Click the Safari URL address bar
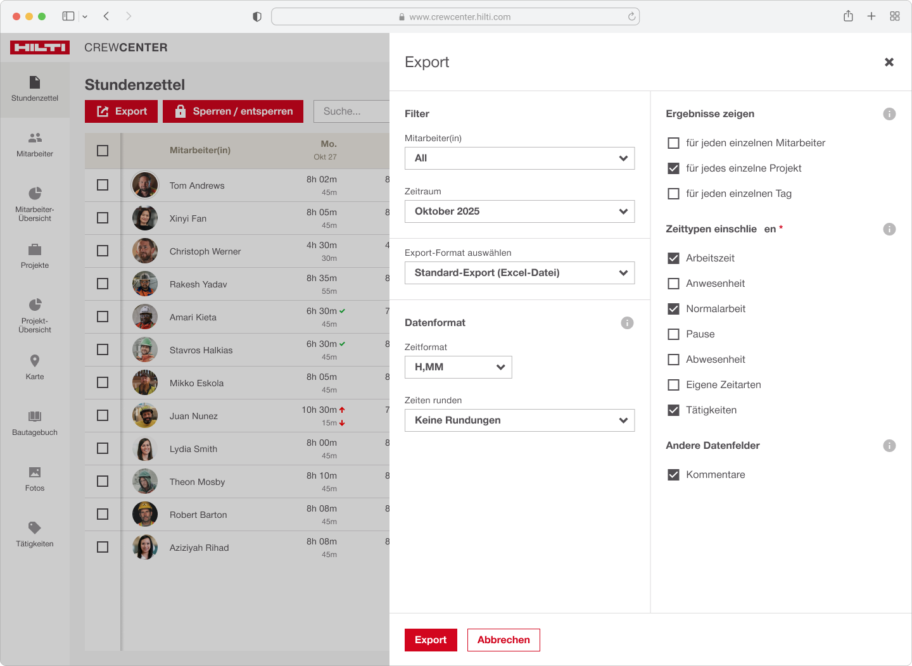 [x=455, y=16]
